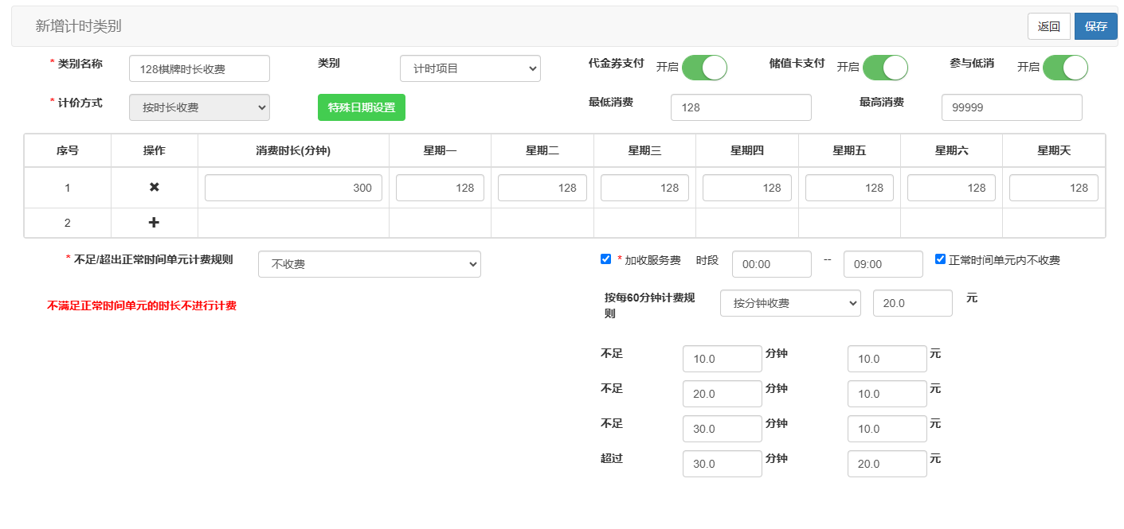Turn off the 参与低消 switch
The width and height of the screenshot is (1124, 529).
point(1065,68)
